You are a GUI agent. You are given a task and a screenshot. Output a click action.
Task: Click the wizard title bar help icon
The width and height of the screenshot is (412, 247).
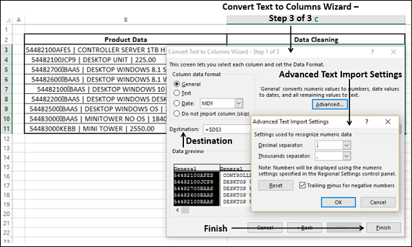[372, 52]
